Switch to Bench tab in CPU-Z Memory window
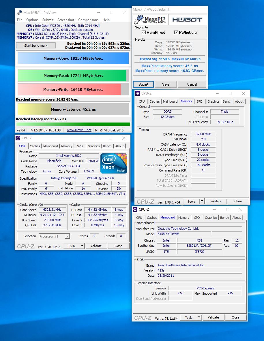The width and height of the screenshot is (264, 341). 227,101
